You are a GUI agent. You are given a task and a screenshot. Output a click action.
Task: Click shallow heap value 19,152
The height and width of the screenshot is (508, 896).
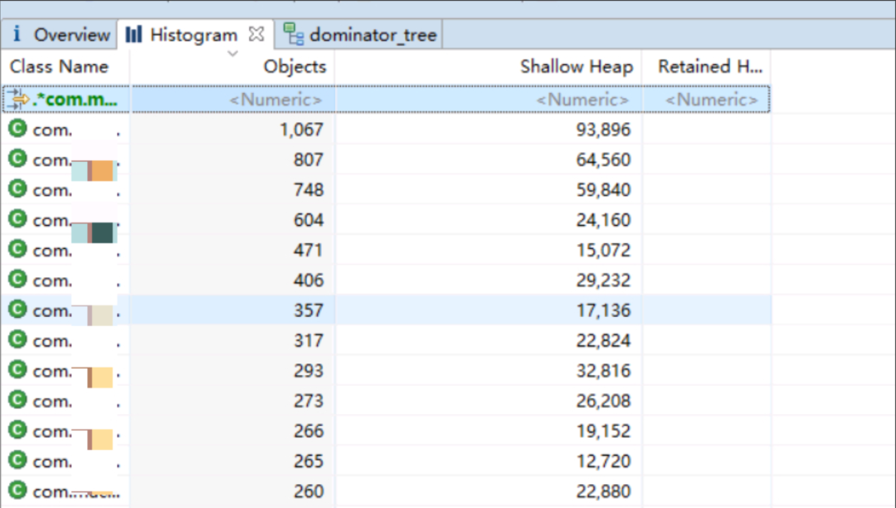coord(603,431)
